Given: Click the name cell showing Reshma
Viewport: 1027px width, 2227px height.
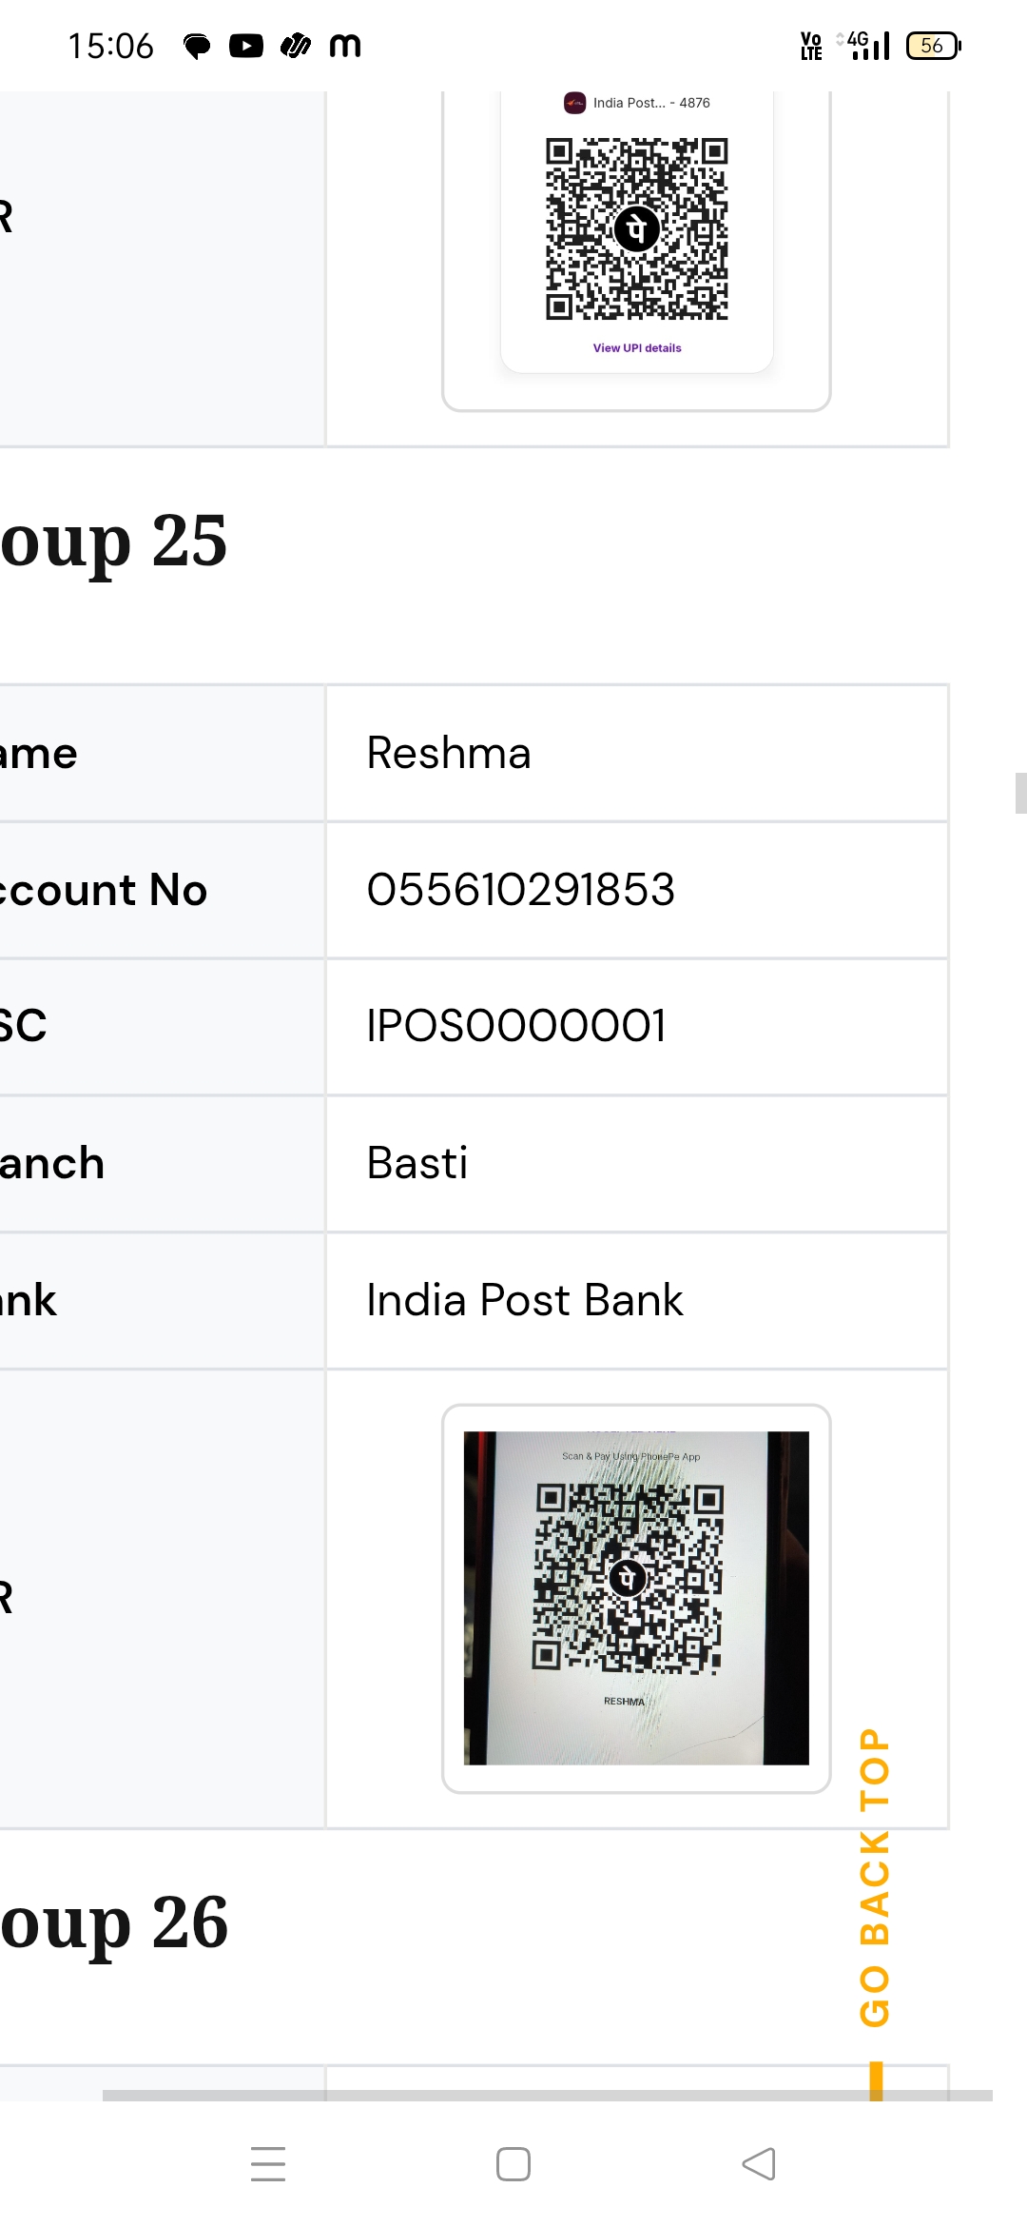Looking at the screenshot, I should pos(449,753).
